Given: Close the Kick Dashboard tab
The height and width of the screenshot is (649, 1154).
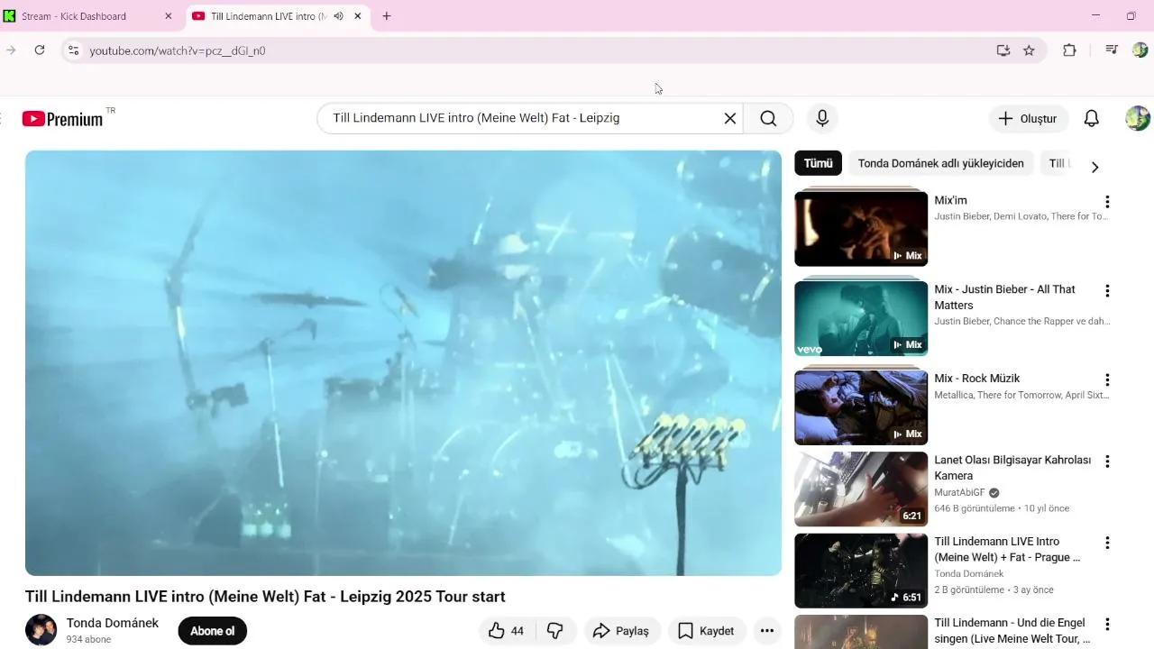Looking at the screenshot, I should coord(168,16).
